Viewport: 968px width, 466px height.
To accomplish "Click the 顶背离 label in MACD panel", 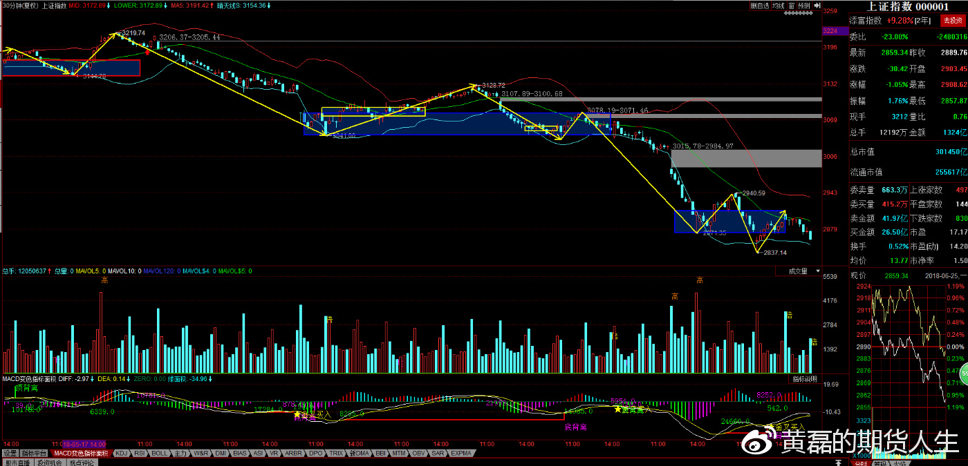I will pyautogui.click(x=28, y=389).
